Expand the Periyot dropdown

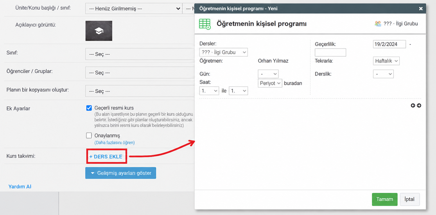click(x=270, y=83)
